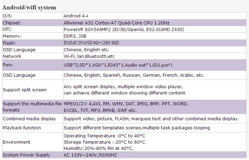Click the "Support split screen" label
The height and width of the screenshot is (160, 249).
click(25, 90)
